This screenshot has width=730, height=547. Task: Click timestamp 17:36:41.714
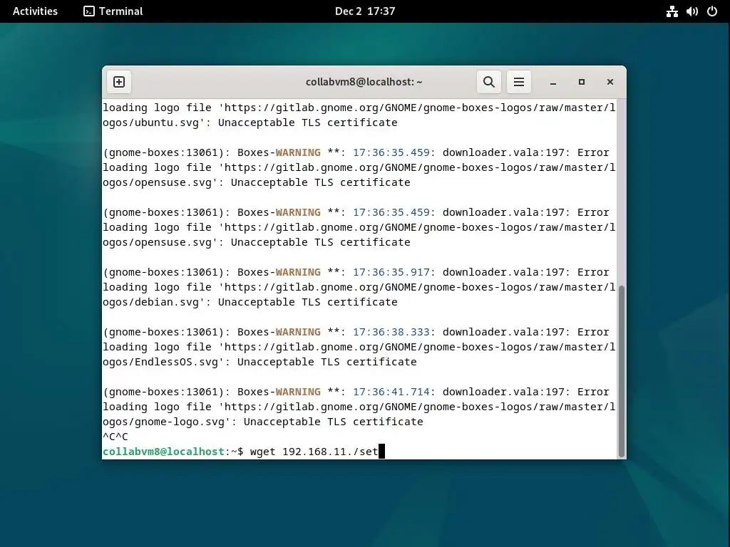tap(391, 392)
